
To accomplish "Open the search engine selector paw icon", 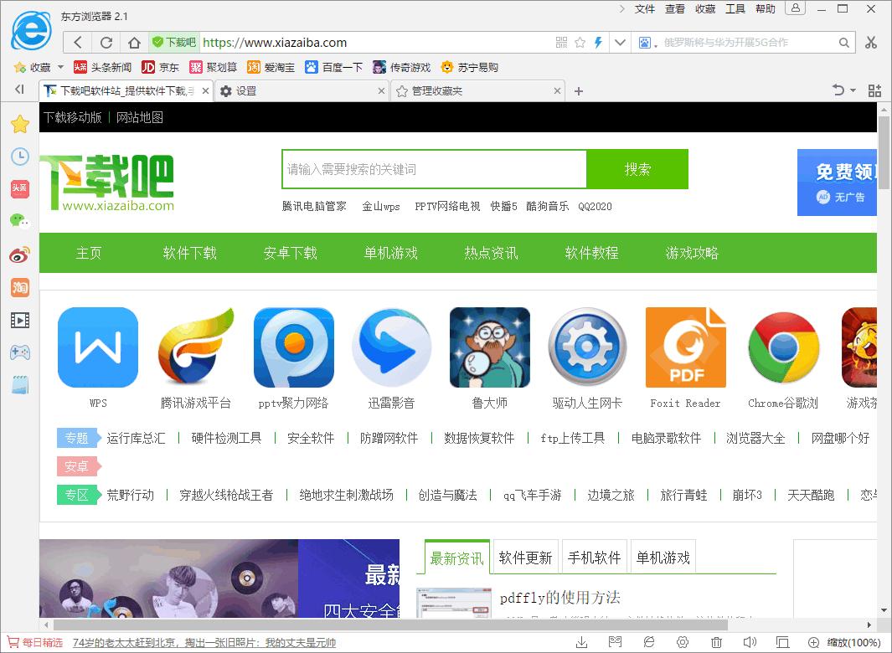I will point(645,43).
